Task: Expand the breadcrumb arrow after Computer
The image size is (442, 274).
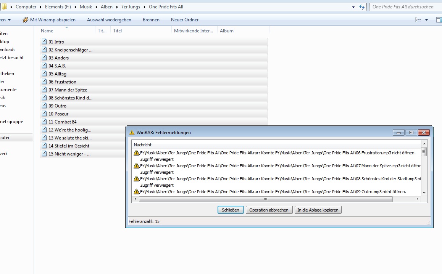Action: pyautogui.click(x=40, y=7)
